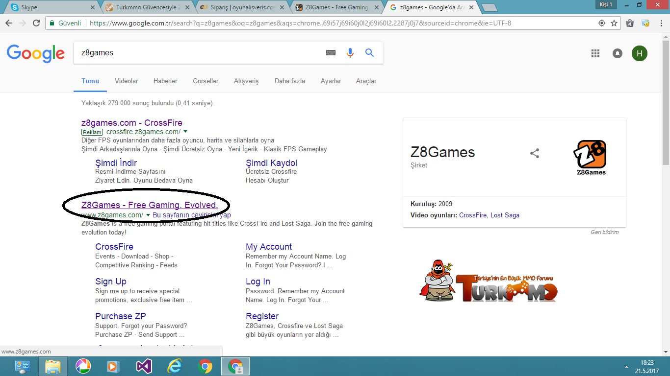Open File Explorer from the taskbar

(52, 366)
